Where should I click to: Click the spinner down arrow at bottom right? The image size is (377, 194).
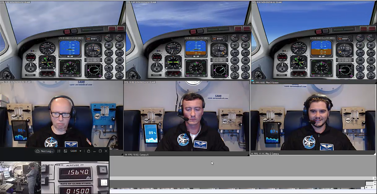(375, 184)
